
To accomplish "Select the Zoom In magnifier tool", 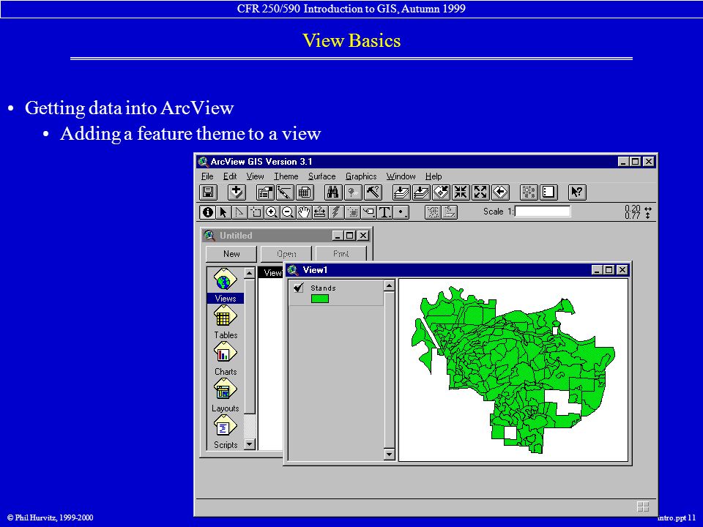I will tap(272, 212).
